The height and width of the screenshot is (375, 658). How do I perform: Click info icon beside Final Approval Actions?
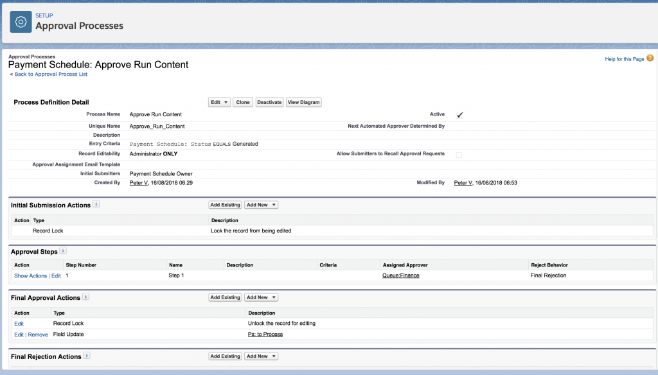pyautogui.click(x=86, y=297)
